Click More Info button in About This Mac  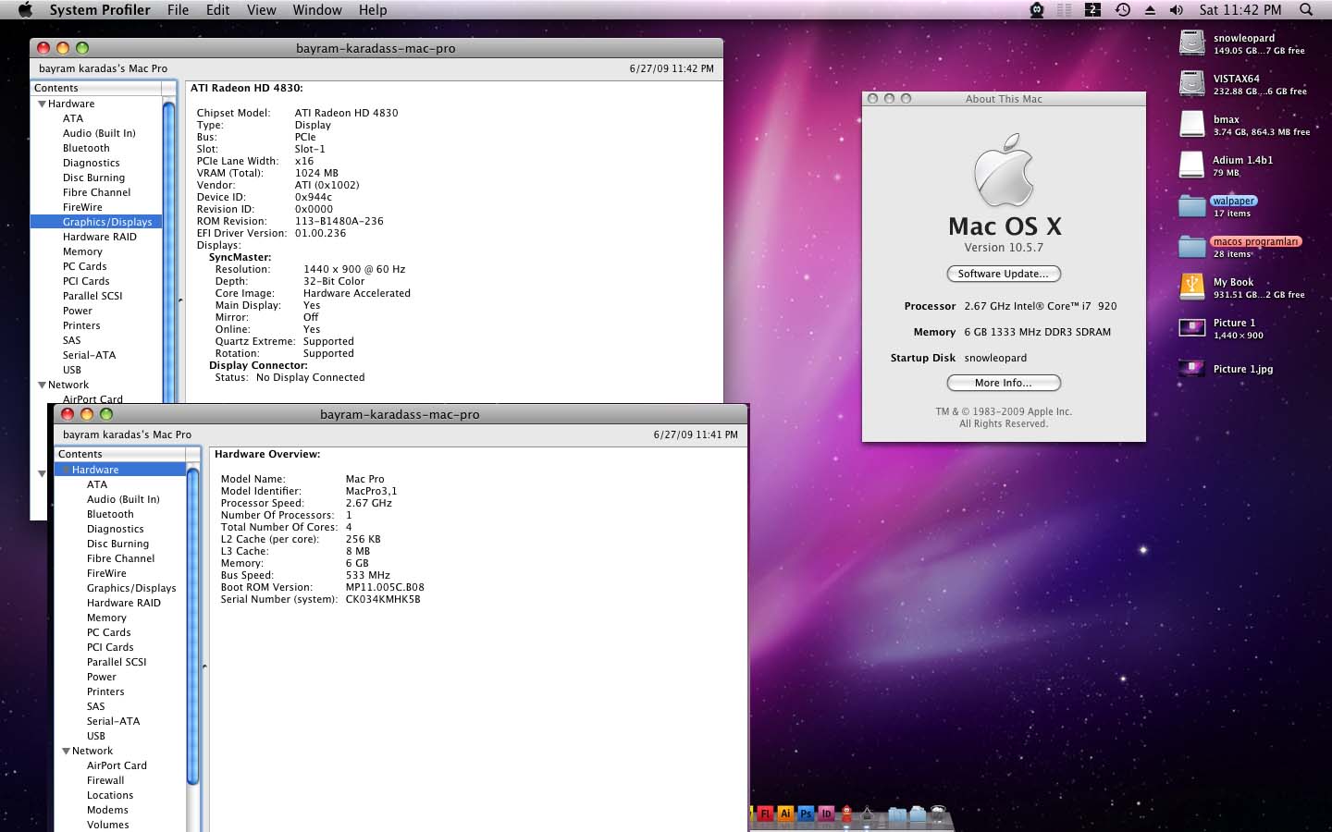pos(1004,383)
